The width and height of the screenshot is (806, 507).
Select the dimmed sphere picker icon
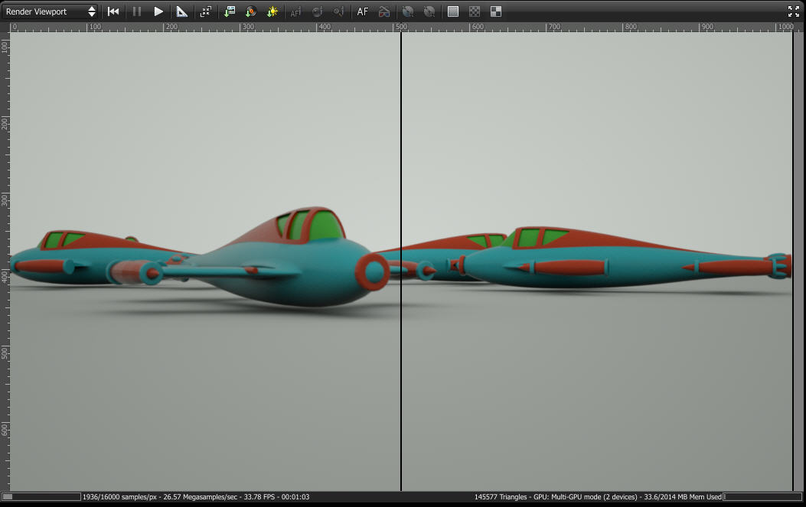(317, 11)
